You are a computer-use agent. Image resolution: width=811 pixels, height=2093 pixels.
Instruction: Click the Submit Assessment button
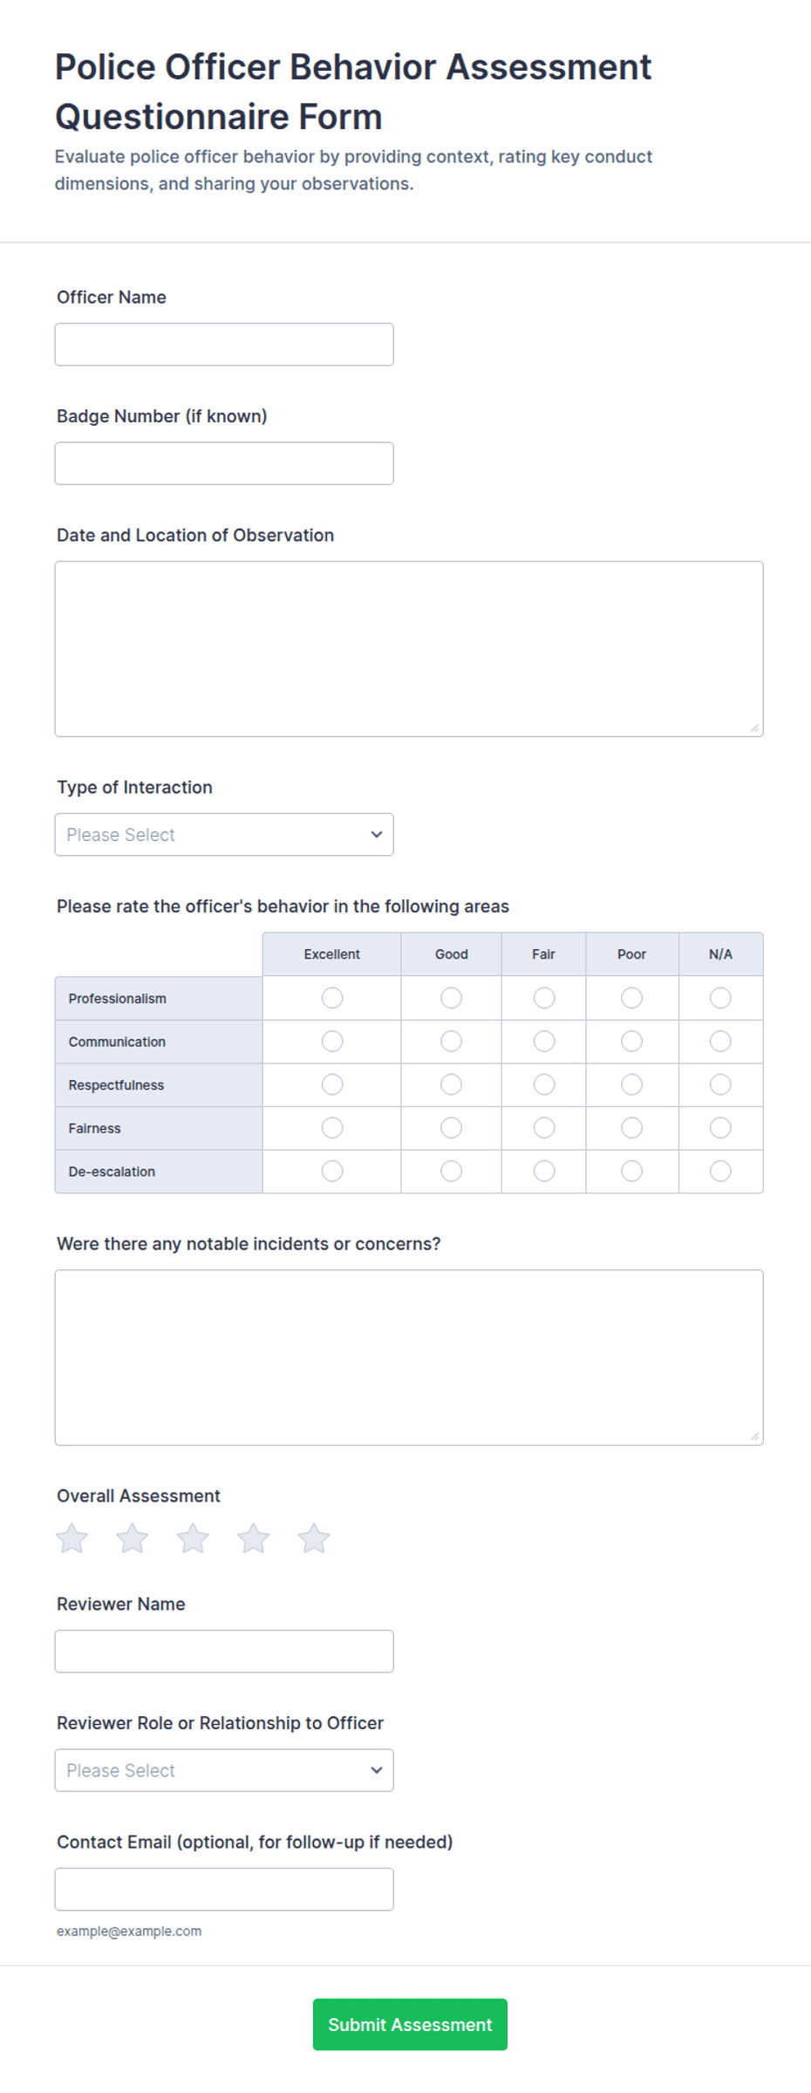pyautogui.click(x=410, y=2024)
